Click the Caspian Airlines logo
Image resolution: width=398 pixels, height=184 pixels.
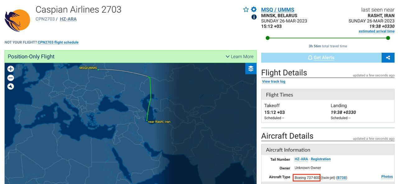point(17,20)
